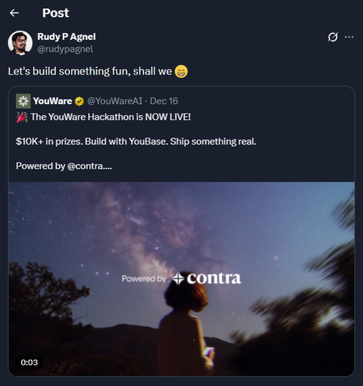
Task: Click YouWare's gold verified badge
Action: pyautogui.click(x=79, y=101)
